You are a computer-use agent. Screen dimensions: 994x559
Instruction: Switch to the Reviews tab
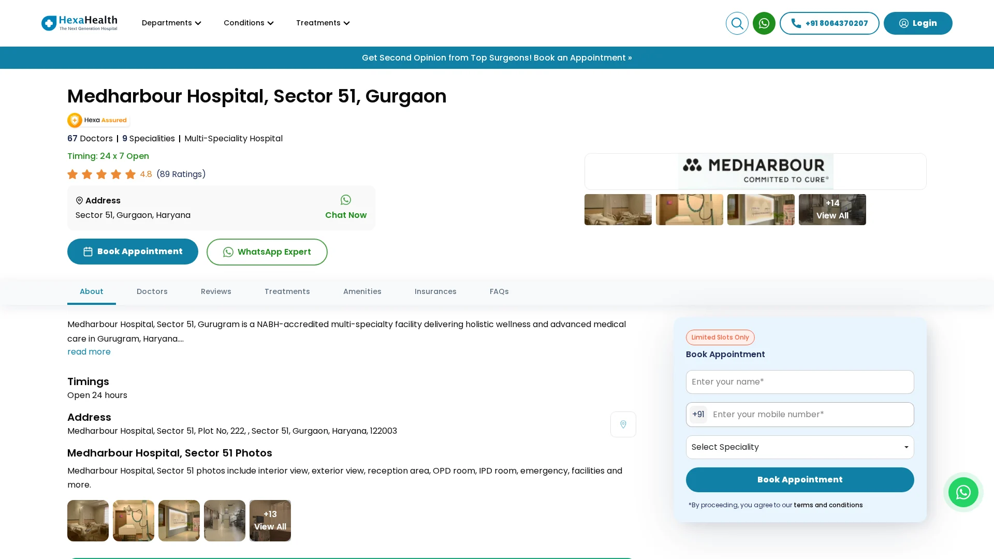tap(216, 292)
